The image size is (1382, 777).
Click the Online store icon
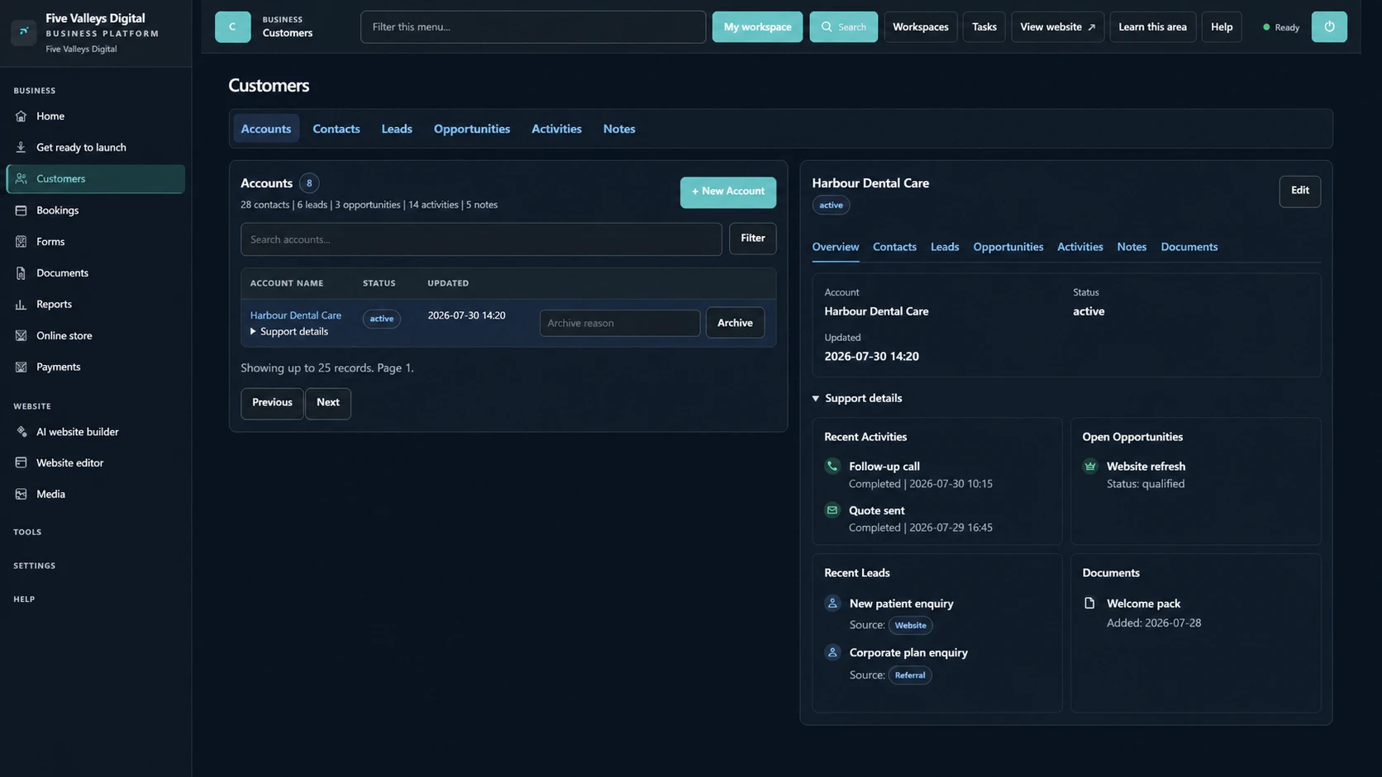pos(21,336)
